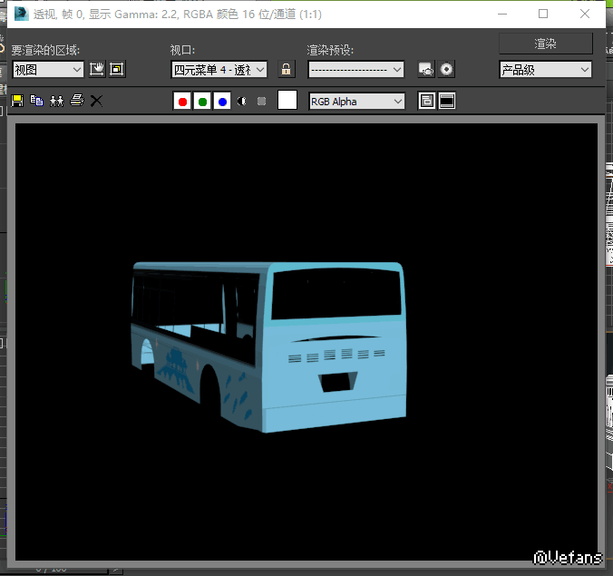613x576 pixels.
Task: Toggle the red channel display
Action: point(182,102)
